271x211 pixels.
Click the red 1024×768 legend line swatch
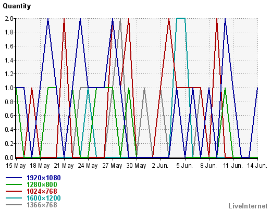[x=14, y=191]
